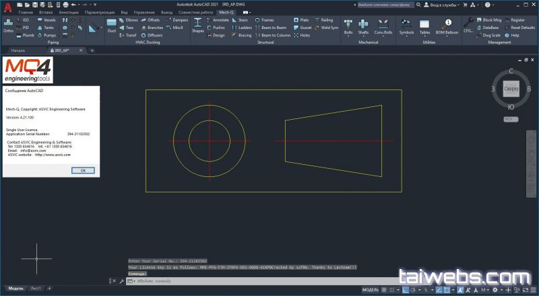Click the Сверху face on ViewCube
The image size is (539, 296).
511,89
